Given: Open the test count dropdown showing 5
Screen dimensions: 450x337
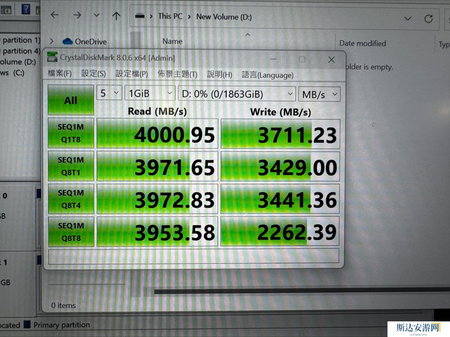Looking at the screenshot, I should point(109,93).
